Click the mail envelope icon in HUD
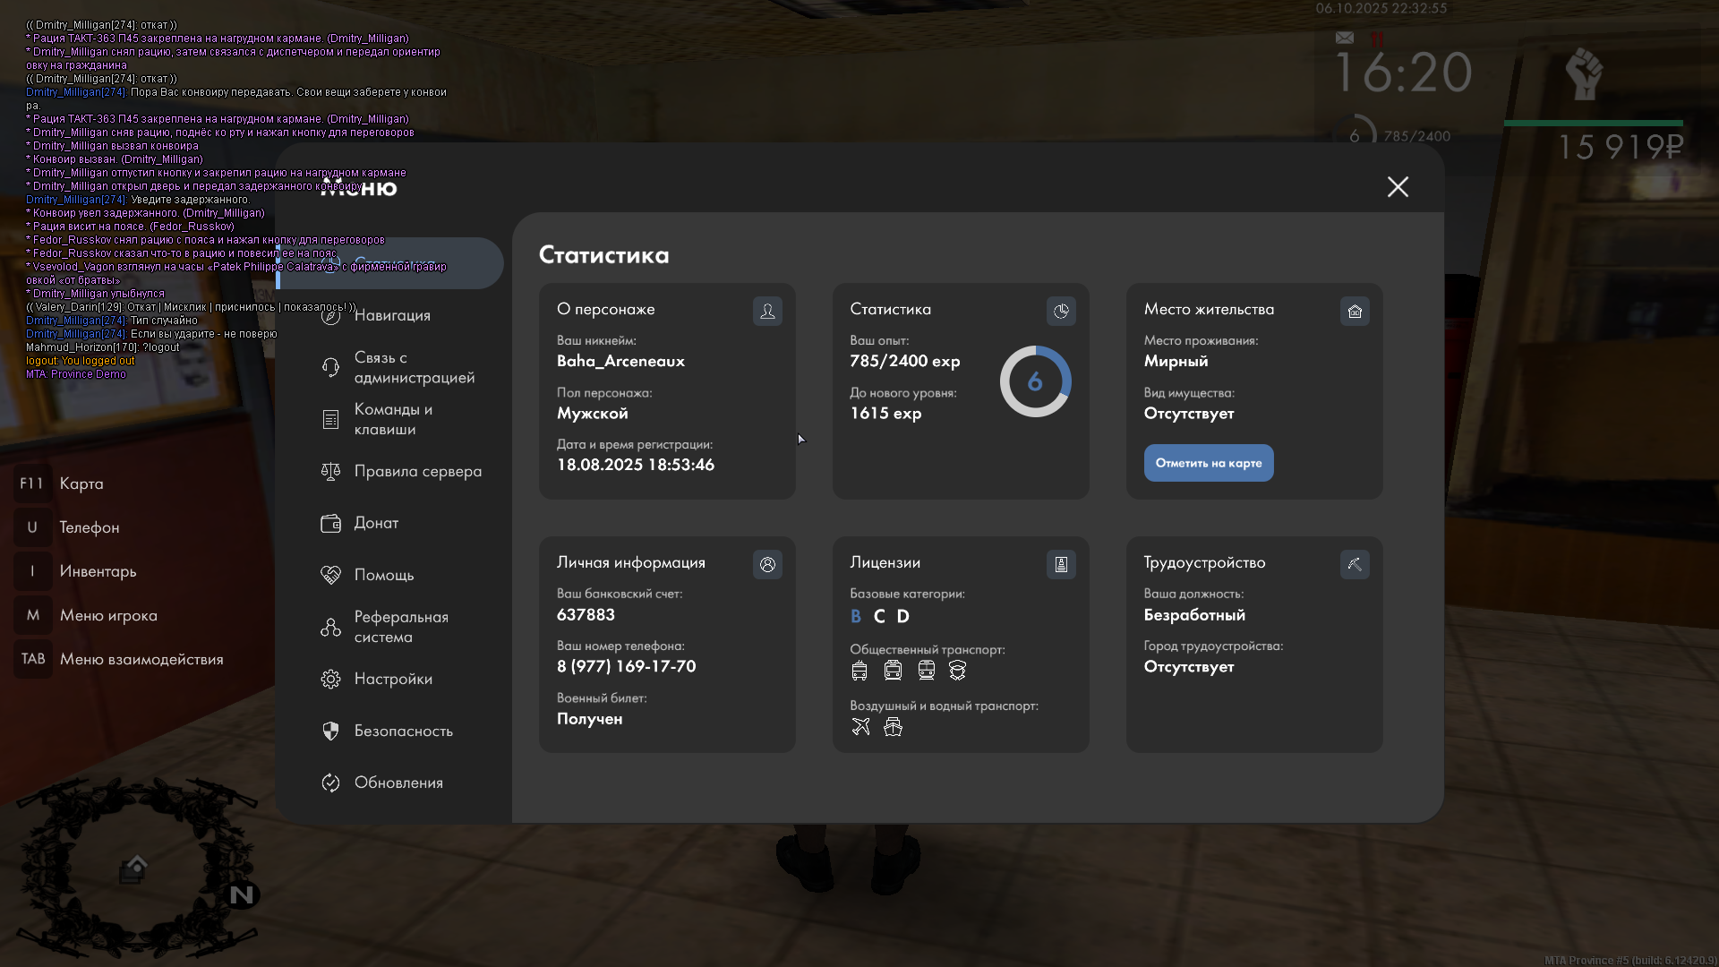This screenshot has width=1719, height=967. (1344, 38)
